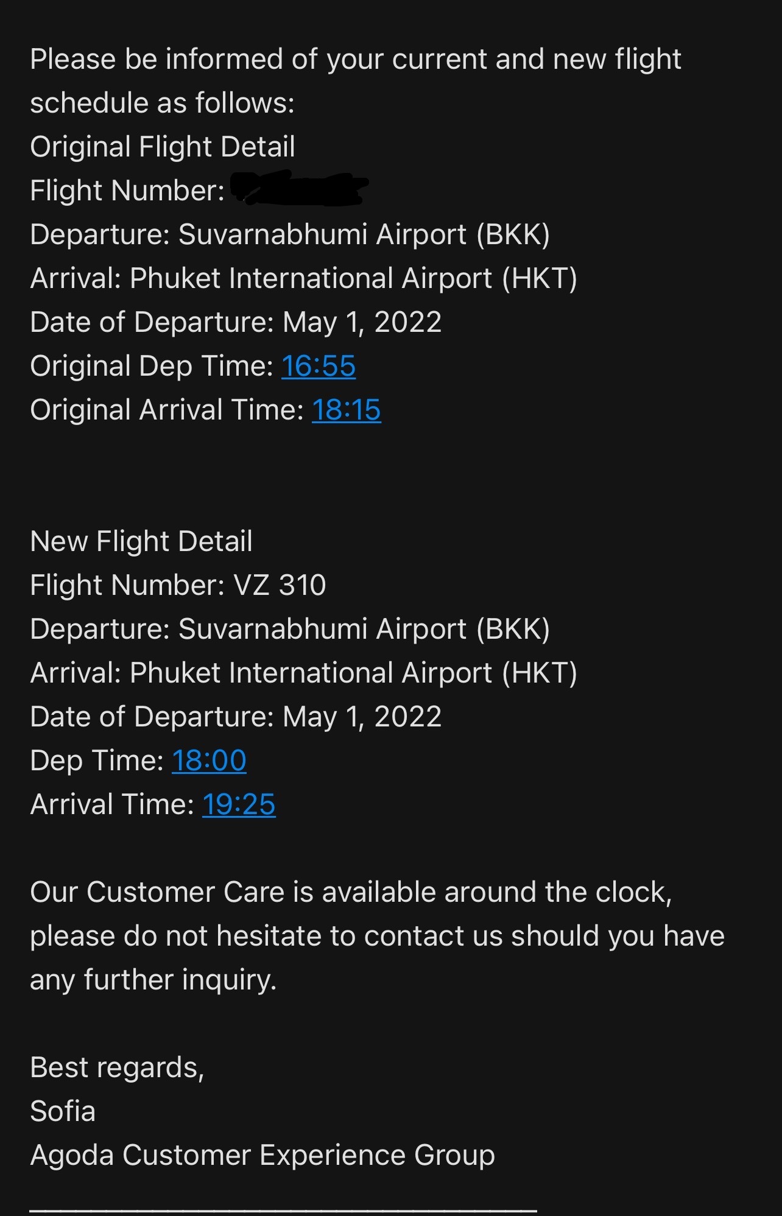
Task: Tap the 16:55 original departure time link
Action: pyautogui.click(x=319, y=366)
